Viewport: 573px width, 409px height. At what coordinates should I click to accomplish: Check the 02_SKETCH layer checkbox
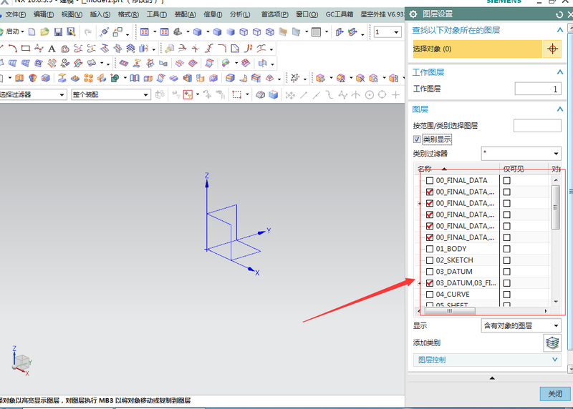click(x=430, y=260)
